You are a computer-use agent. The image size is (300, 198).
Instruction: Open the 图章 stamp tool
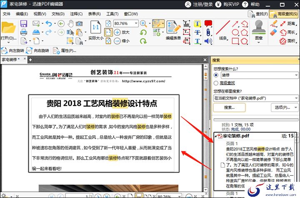tap(259, 29)
